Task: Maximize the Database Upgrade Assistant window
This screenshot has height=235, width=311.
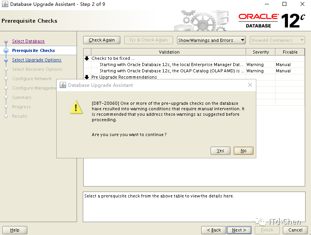Action: pos(284,4)
